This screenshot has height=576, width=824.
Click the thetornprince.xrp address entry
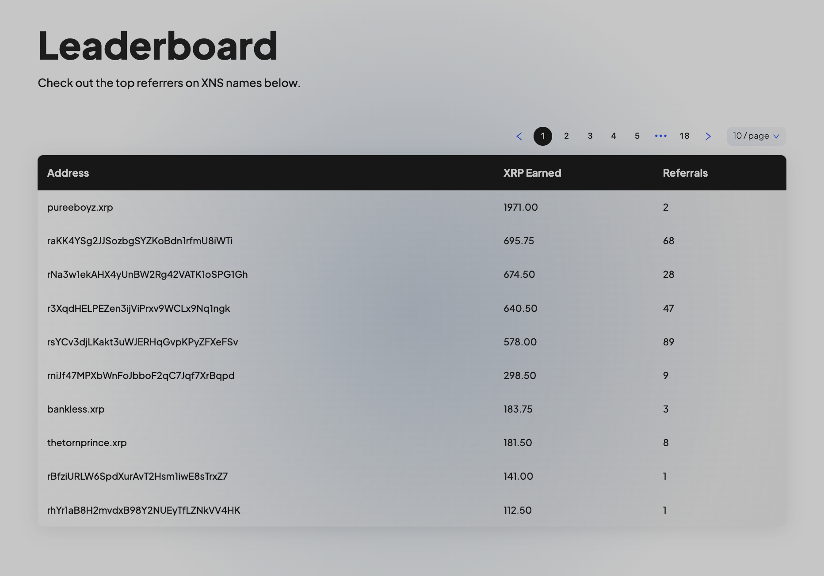87,443
